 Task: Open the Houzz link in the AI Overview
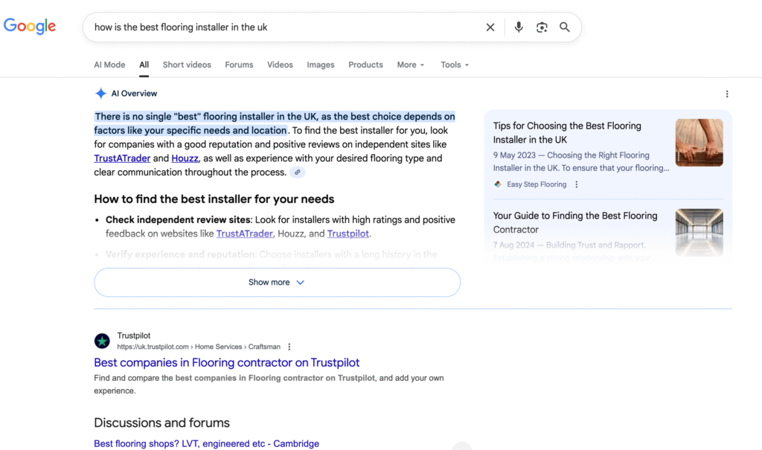(x=185, y=158)
